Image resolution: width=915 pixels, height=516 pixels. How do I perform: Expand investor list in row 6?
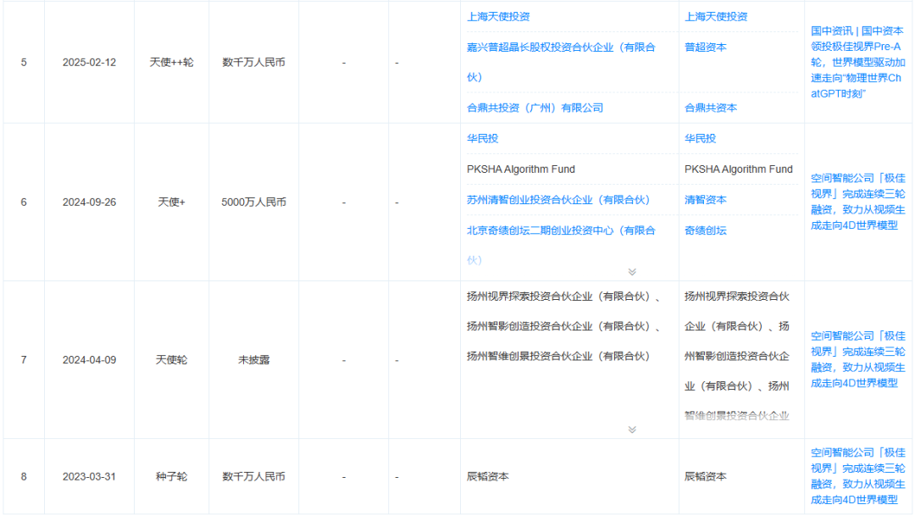pos(632,272)
